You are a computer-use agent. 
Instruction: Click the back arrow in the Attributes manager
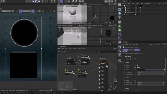tap(151, 44)
